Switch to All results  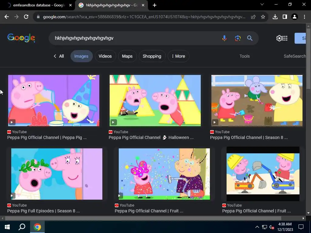(59, 56)
